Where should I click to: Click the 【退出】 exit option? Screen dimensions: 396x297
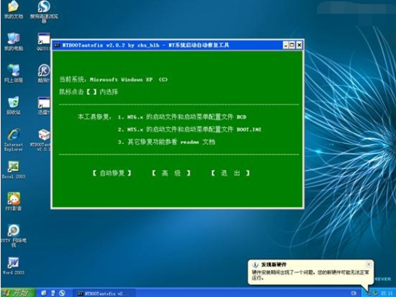coord(230,173)
